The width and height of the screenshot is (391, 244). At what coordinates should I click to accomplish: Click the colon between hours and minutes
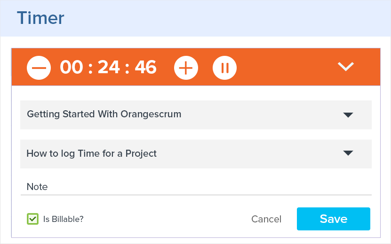coord(90,68)
